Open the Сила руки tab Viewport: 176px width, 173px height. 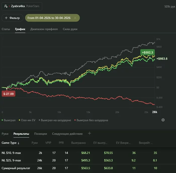click(70, 29)
